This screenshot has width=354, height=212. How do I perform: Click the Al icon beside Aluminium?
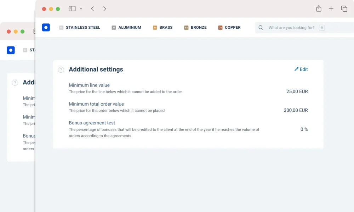coord(114,27)
